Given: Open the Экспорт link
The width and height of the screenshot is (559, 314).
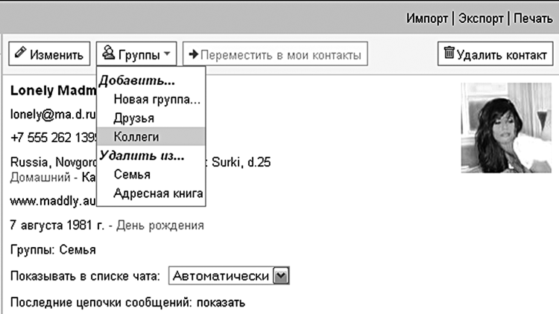Looking at the screenshot, I should click(480, 17).
